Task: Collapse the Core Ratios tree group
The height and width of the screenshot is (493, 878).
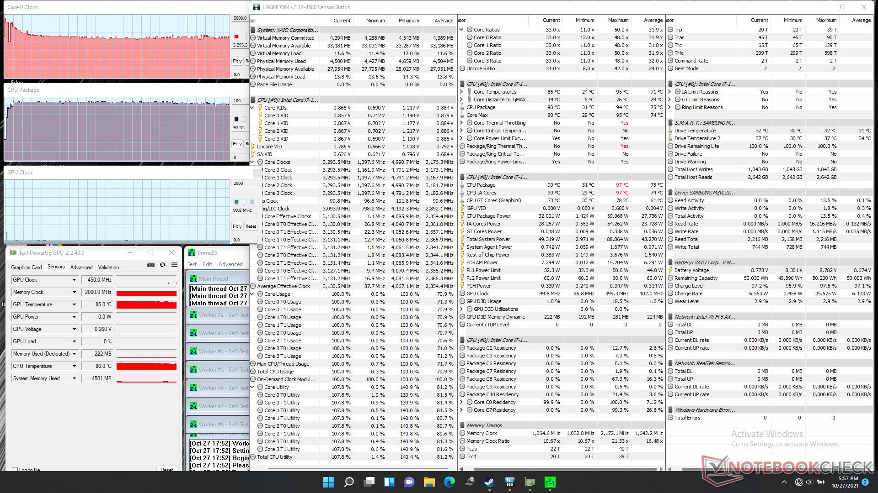Action: [461, 30]
